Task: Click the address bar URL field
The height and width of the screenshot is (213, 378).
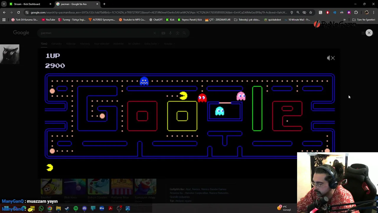Action: click(x=159, y=12)
